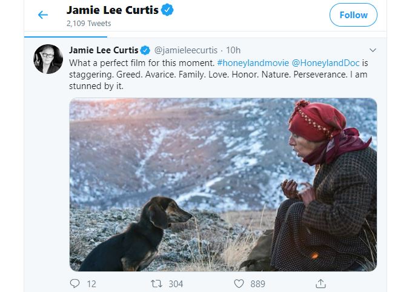Click the tweet author name Jamie Lee Curtis

point(104,50)
